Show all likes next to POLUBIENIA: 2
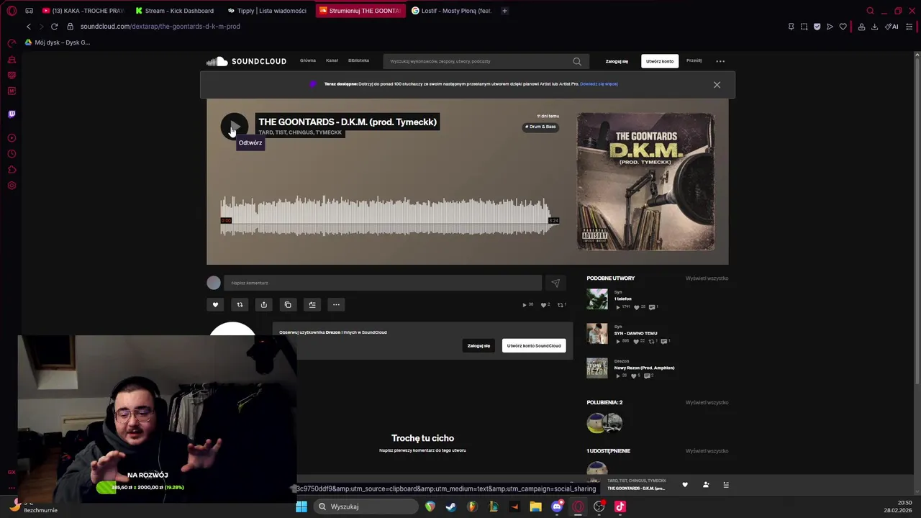Viewport: 921px width, 518px height. pyautogui.click(x=707, y=403)
